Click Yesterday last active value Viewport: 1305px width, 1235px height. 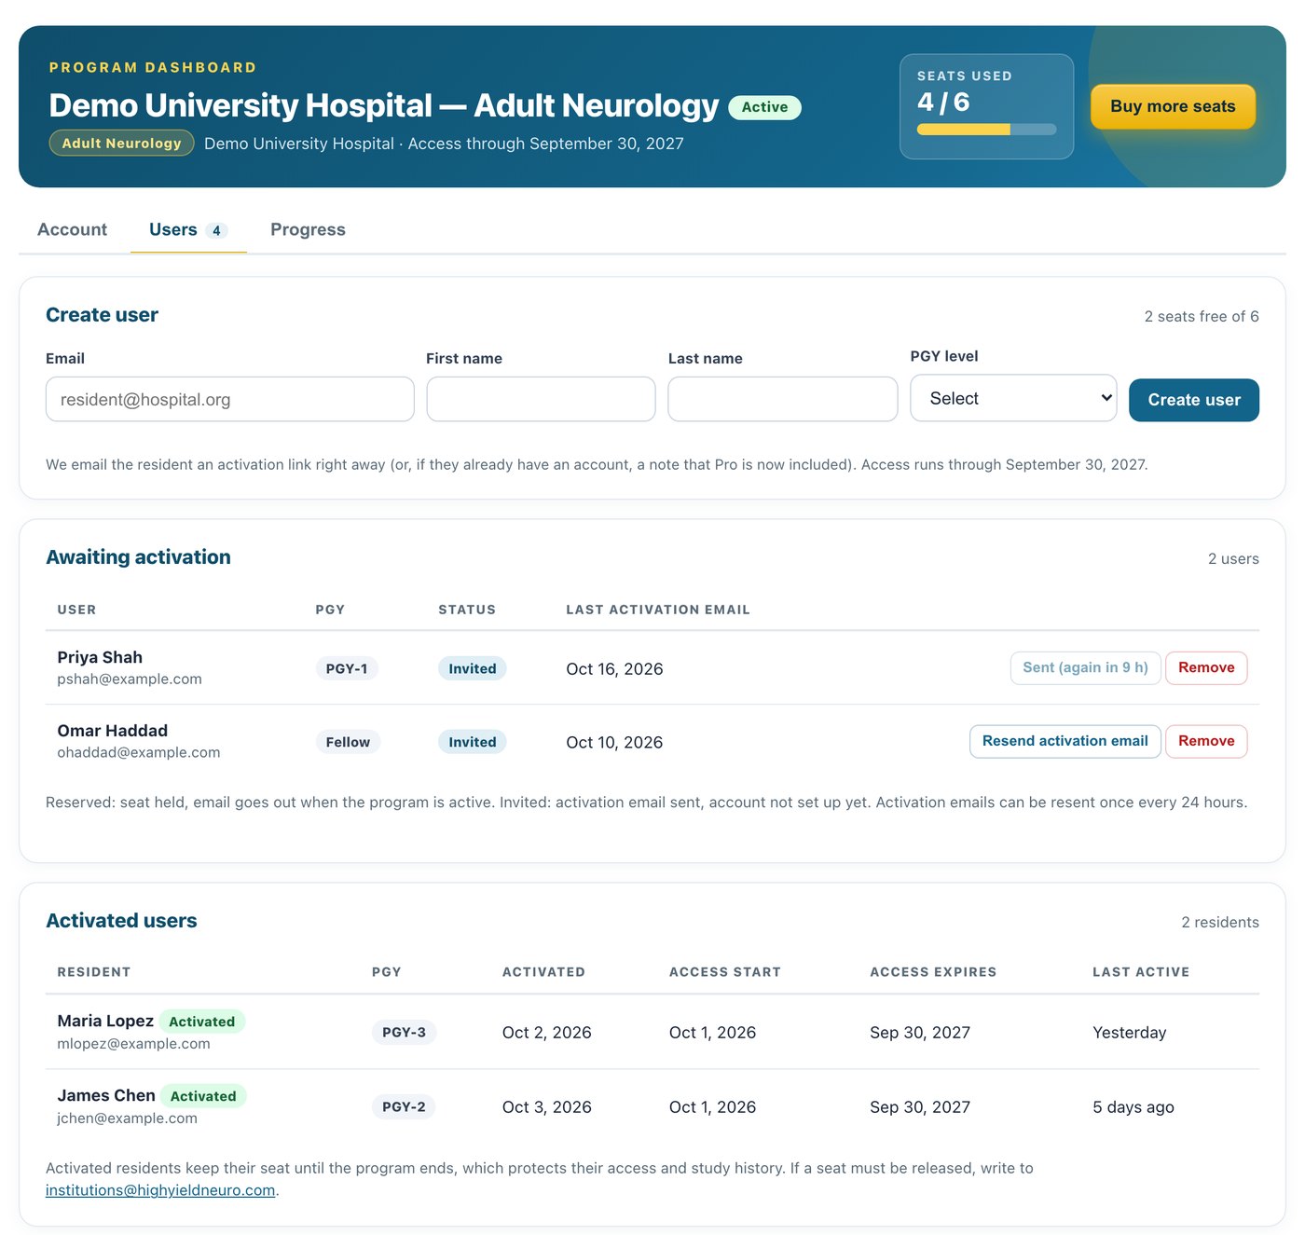tap(1130, 1032)
